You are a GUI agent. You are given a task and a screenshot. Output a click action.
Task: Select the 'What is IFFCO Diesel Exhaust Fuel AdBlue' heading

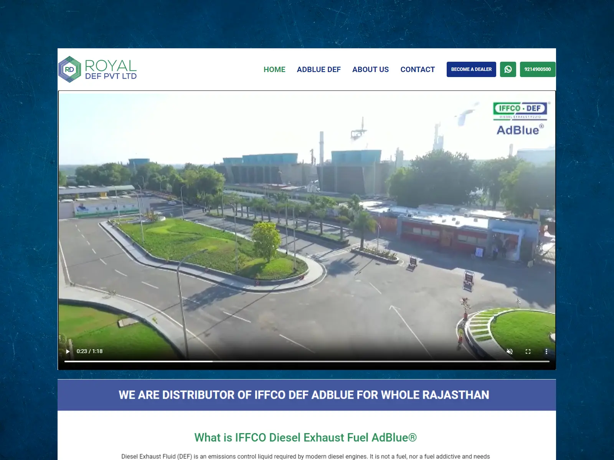(x=305, y=437)
